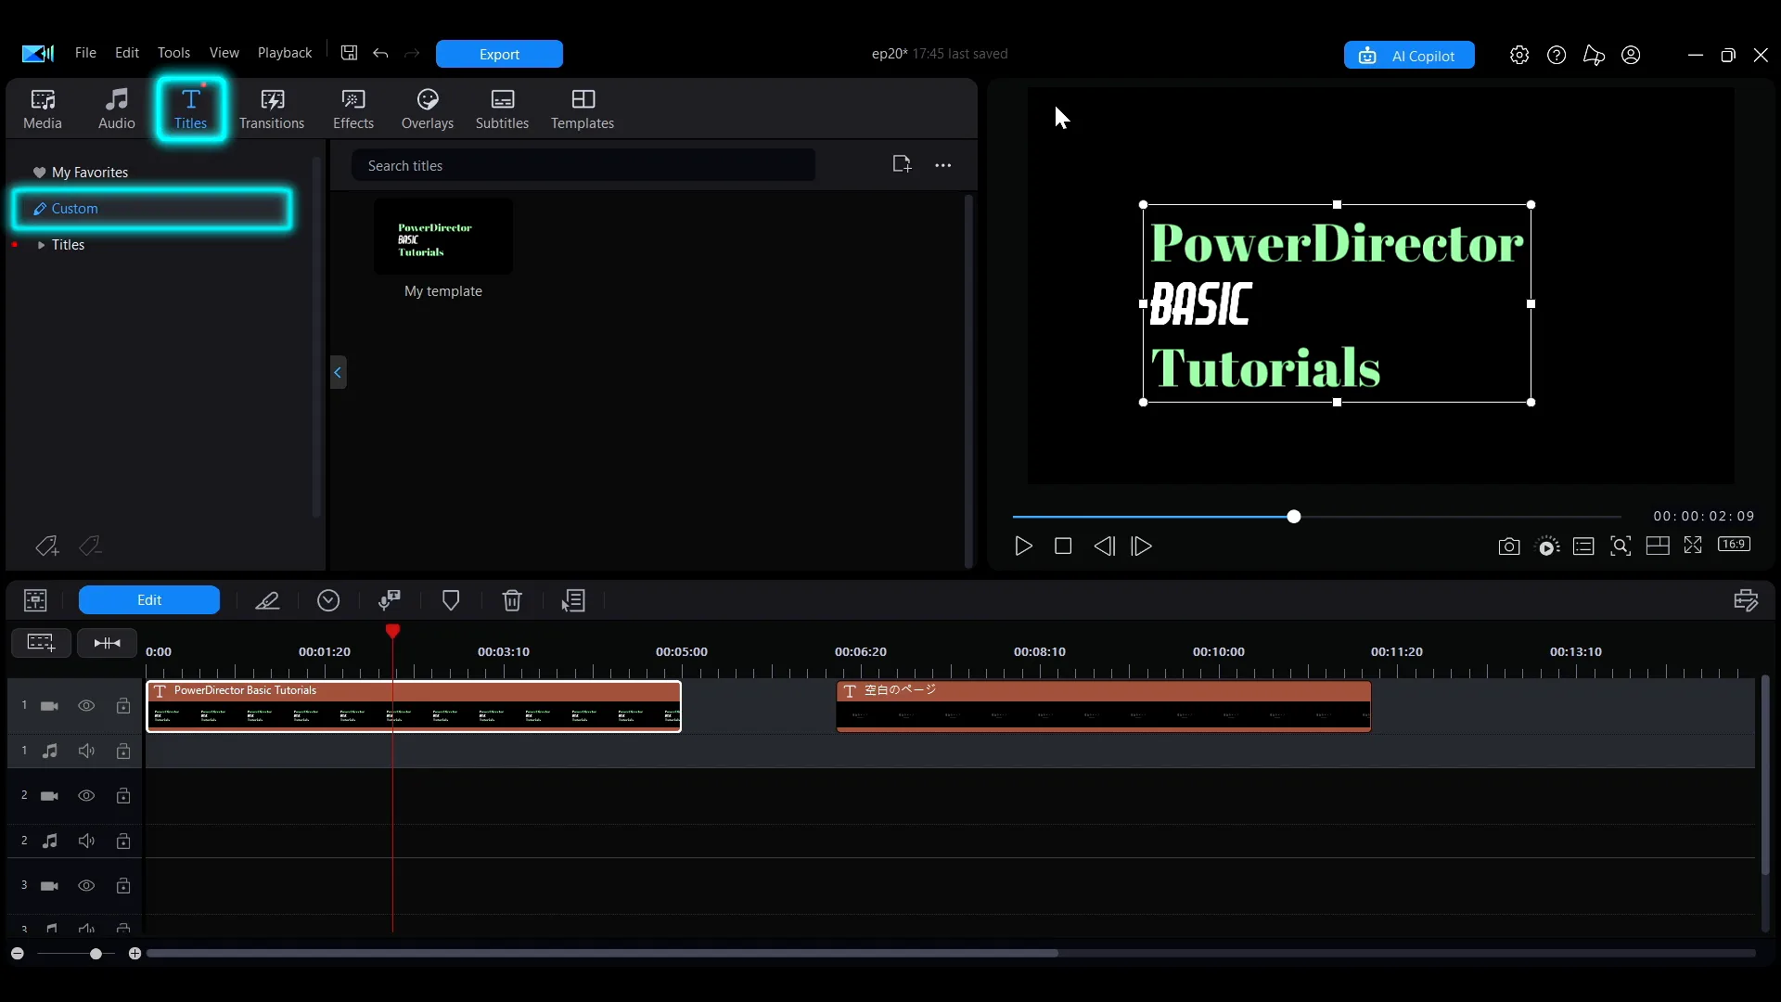Open the settings gear in the title bar
Screen dimensions: 1781x1002
pyautogui.click(x=1519, y=55)
